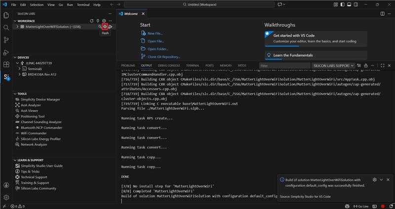Open the Silicon Labs activity bar icon
The image size is (395, 209).
point(6,77)
